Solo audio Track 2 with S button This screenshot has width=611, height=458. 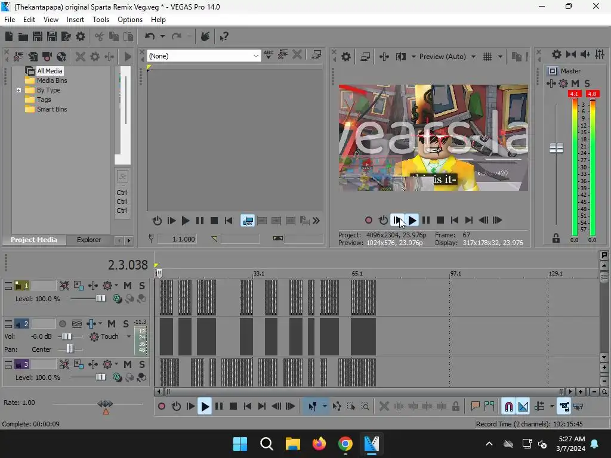click(x=125, y=324)
